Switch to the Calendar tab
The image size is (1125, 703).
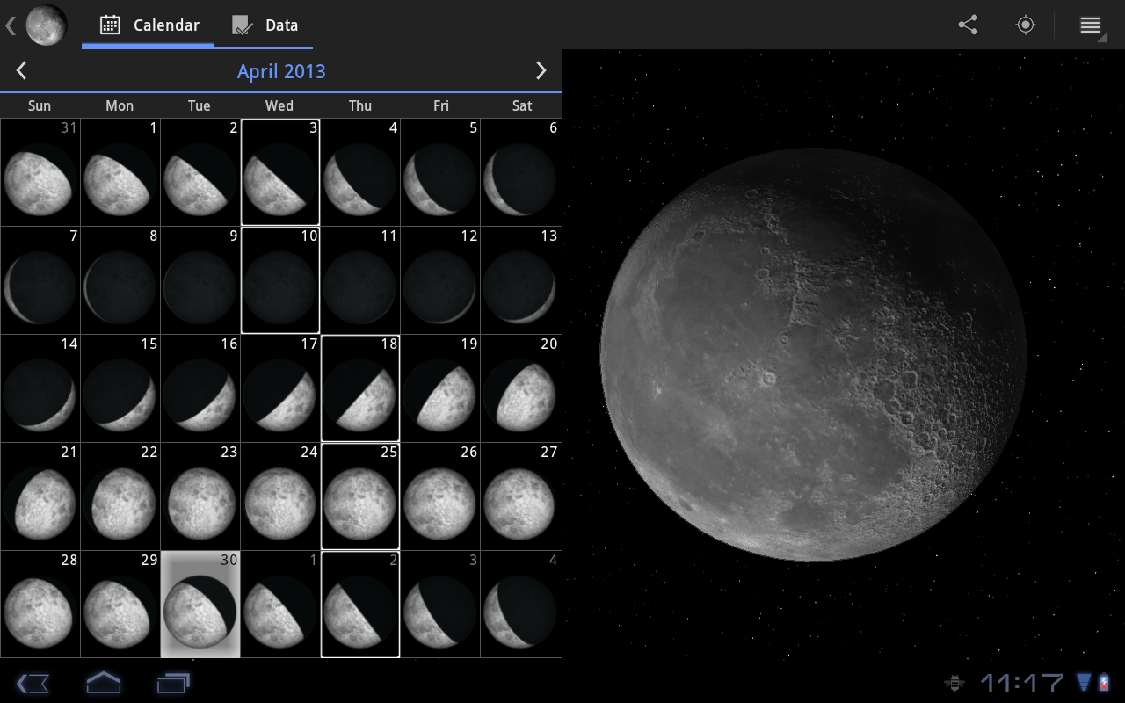pos(149,25)
